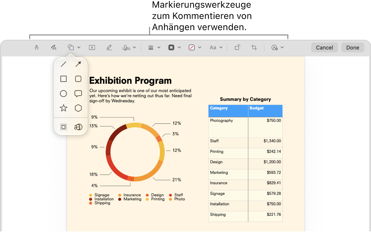The image size is (371, 232).
Task: Open the Shapes tool
Action: click(71, 47)
